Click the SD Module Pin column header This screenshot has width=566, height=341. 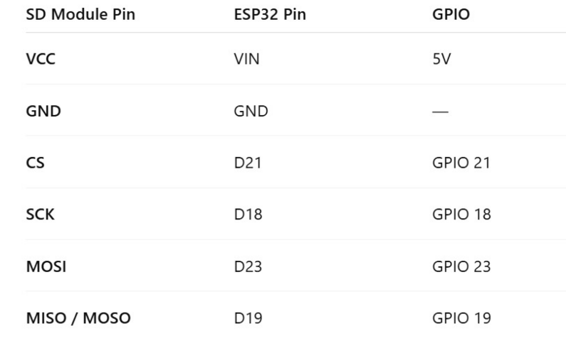(80, 14)
